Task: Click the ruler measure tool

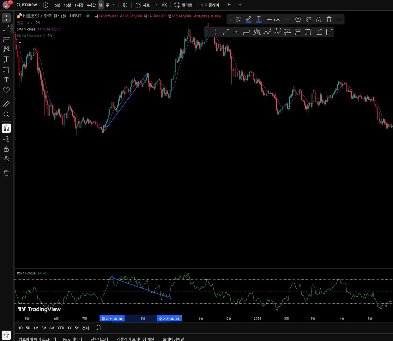Action: (6, 104)
